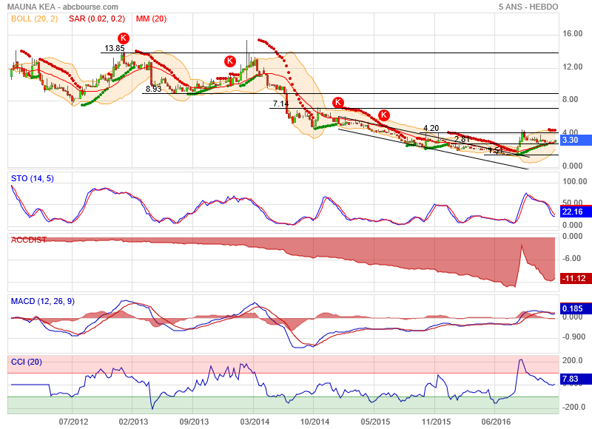This screenshot has width=592, height=429.
Task: Click the 07/2012 date axis label
Action: [73, 422]
